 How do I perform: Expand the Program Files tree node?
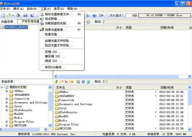7,122
